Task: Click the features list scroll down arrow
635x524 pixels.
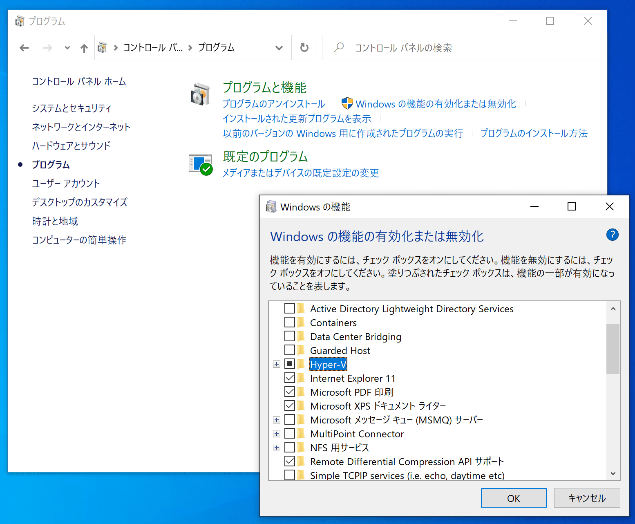Action: point(613,473)
